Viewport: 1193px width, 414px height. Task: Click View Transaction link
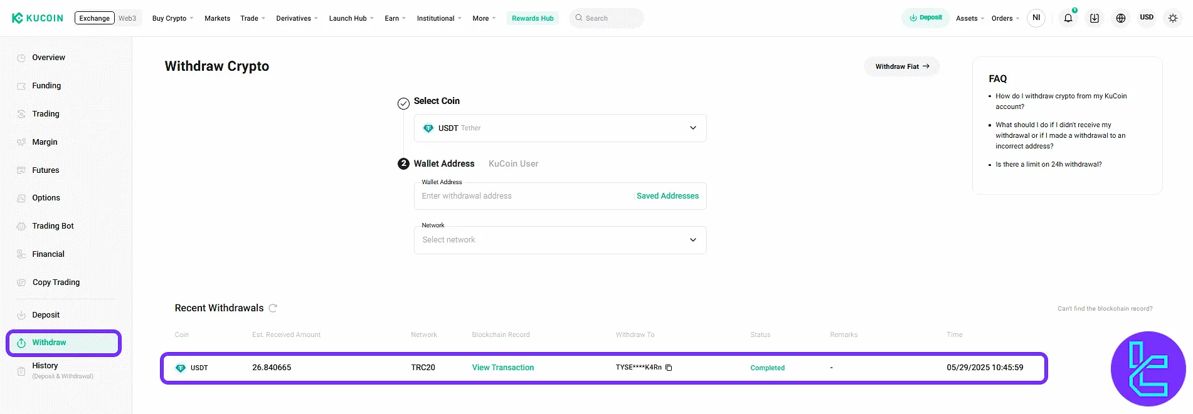coord(503,368)
